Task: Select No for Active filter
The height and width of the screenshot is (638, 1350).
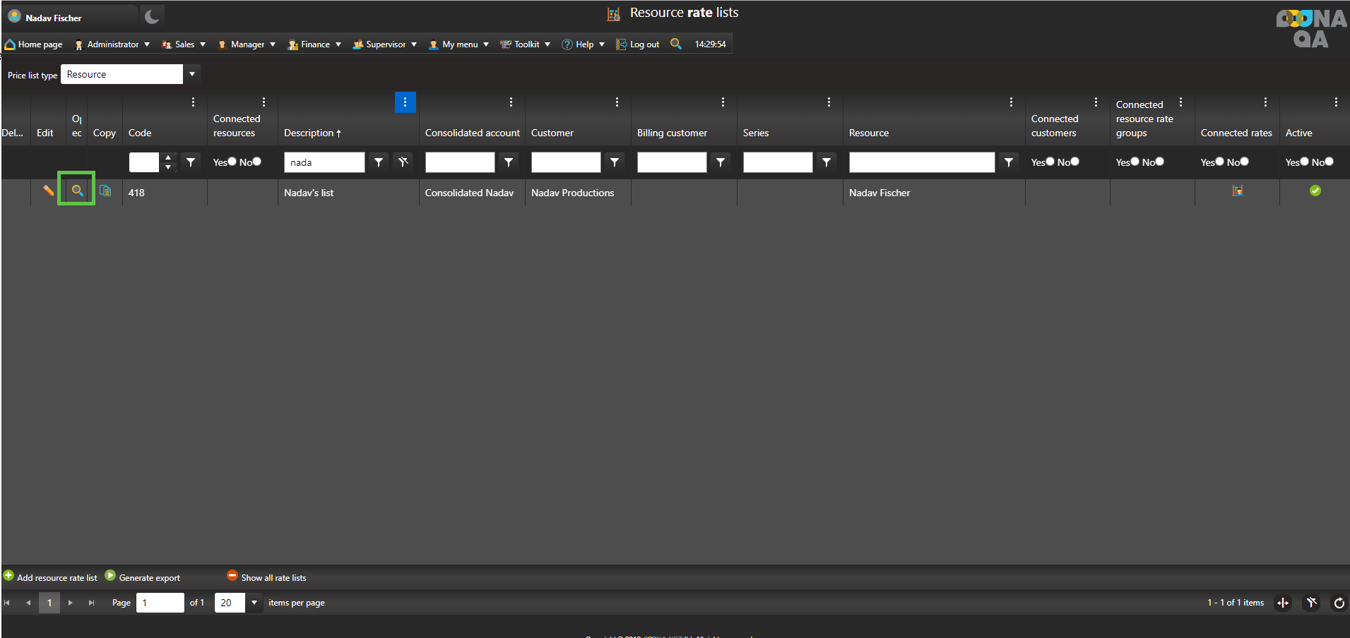Action: tap(1329, 162)
